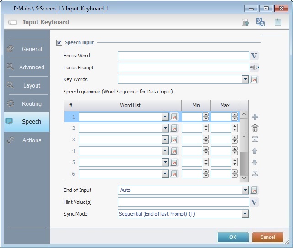Click the translate icon in the header
293x248 pixels.
[x=261, y=22]
